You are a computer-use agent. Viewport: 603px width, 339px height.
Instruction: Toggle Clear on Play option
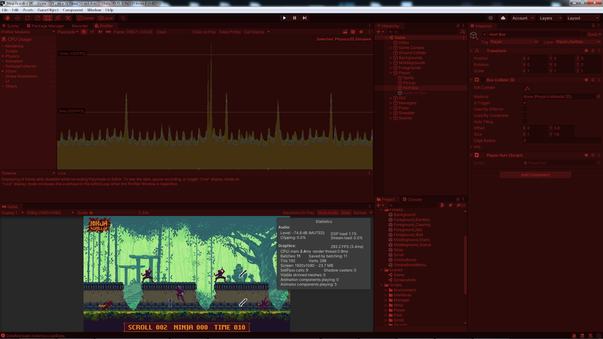coord(204,32)
